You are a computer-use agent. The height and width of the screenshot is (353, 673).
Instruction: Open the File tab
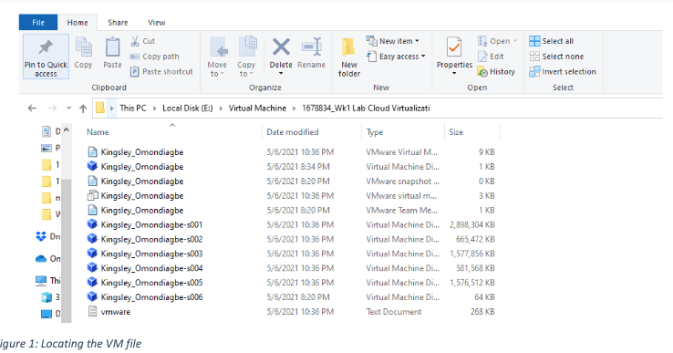click(x=38, y=23)
